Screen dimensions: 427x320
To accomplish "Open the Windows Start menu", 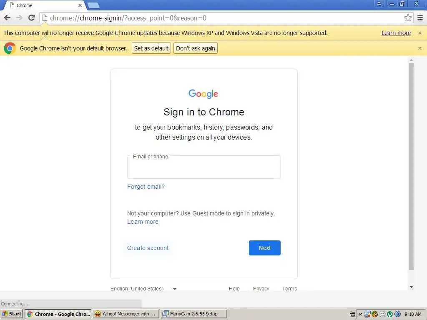I will tap(11, 314).
